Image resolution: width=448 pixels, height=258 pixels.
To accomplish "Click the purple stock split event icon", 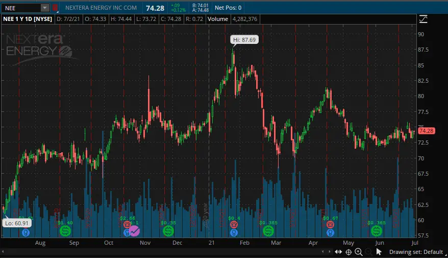I will click(134, 231).
